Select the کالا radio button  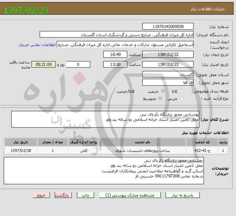pyautogui.click(x=181, y=91)
